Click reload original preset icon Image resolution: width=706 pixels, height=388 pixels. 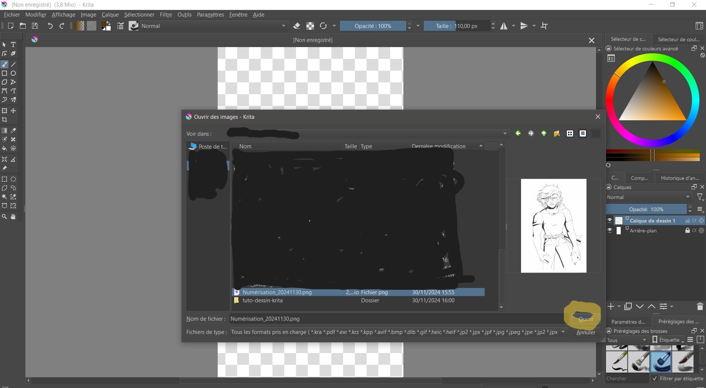click(x=323, y=26)
